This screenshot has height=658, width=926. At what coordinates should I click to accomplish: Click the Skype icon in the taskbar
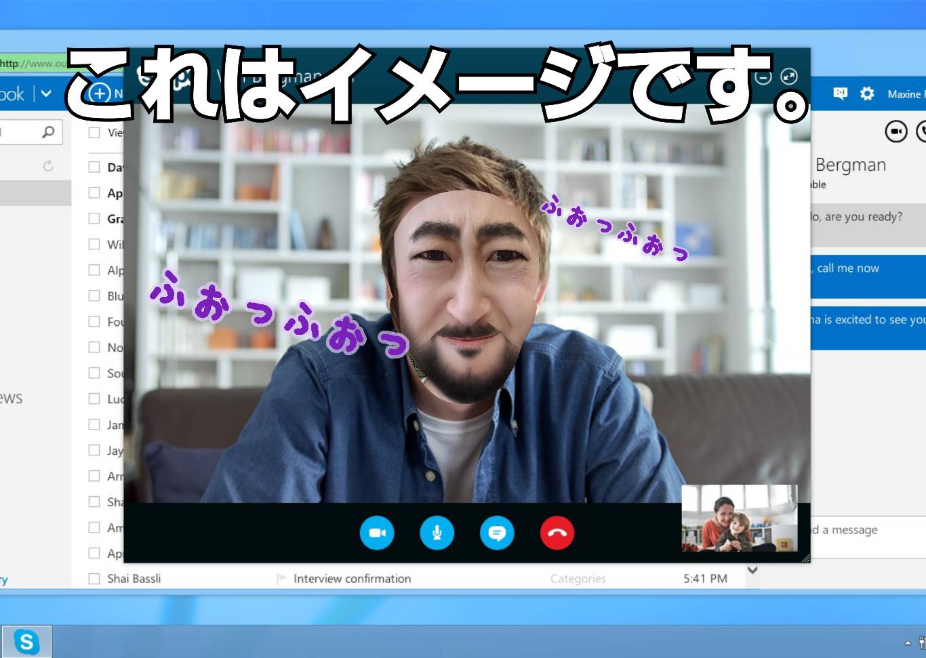click(26, 641)
